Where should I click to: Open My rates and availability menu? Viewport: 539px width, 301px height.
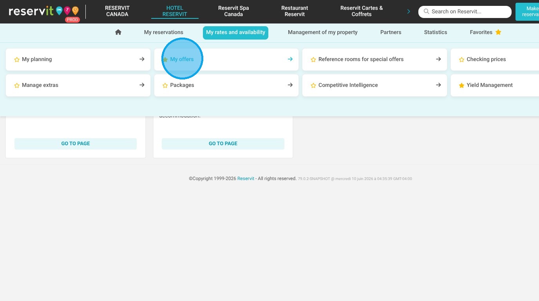pyautogui.click(x=235, y=32)
